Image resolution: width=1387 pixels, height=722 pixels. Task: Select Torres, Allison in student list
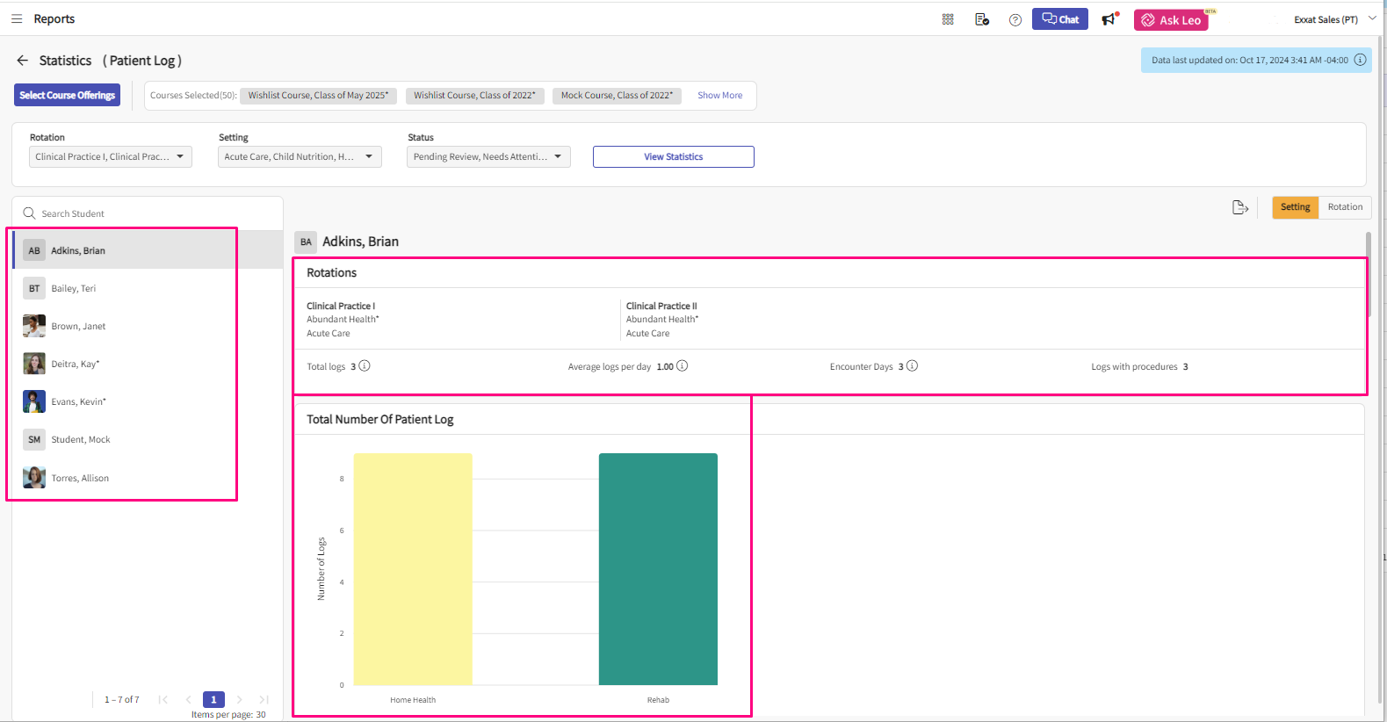[x=80, y=478]
